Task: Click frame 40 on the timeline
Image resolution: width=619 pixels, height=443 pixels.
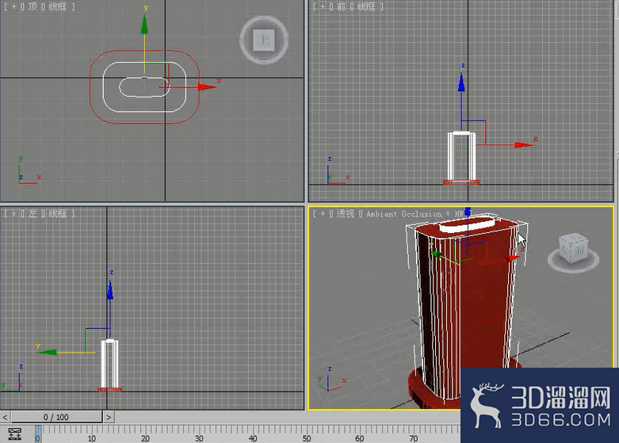Action: (x=253, y=438)
